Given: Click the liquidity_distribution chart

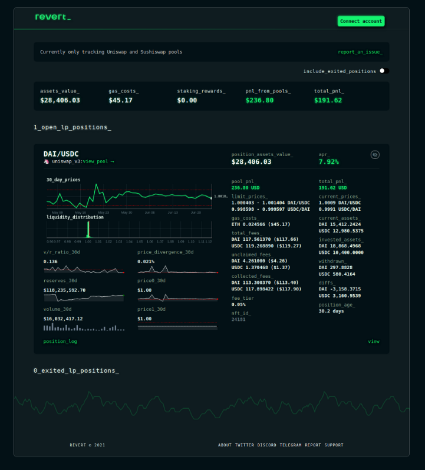Looking at the screenshot, I should (x=129, y=229).
